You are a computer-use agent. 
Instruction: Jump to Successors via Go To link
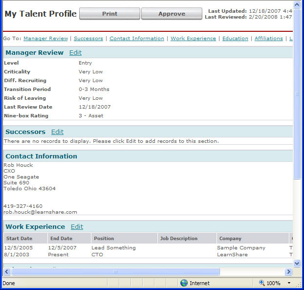pyautogui.click(x=88, y=39)
